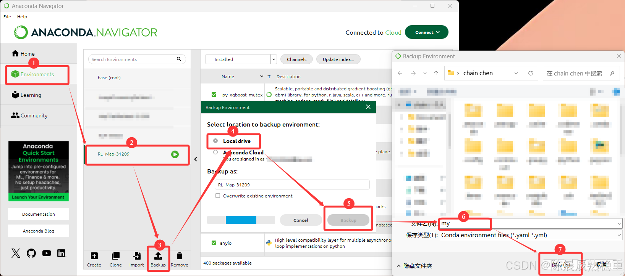Run the RL_Map-31209 environment via green play icon
625x276 pixels.
click(175, 154)
